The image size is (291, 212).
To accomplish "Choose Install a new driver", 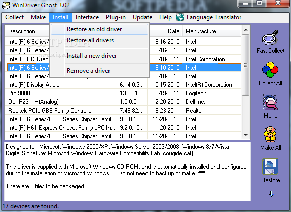I will pyautogui.click(x=99, y=56).
